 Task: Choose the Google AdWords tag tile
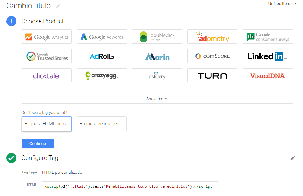[x=102, y=37]
